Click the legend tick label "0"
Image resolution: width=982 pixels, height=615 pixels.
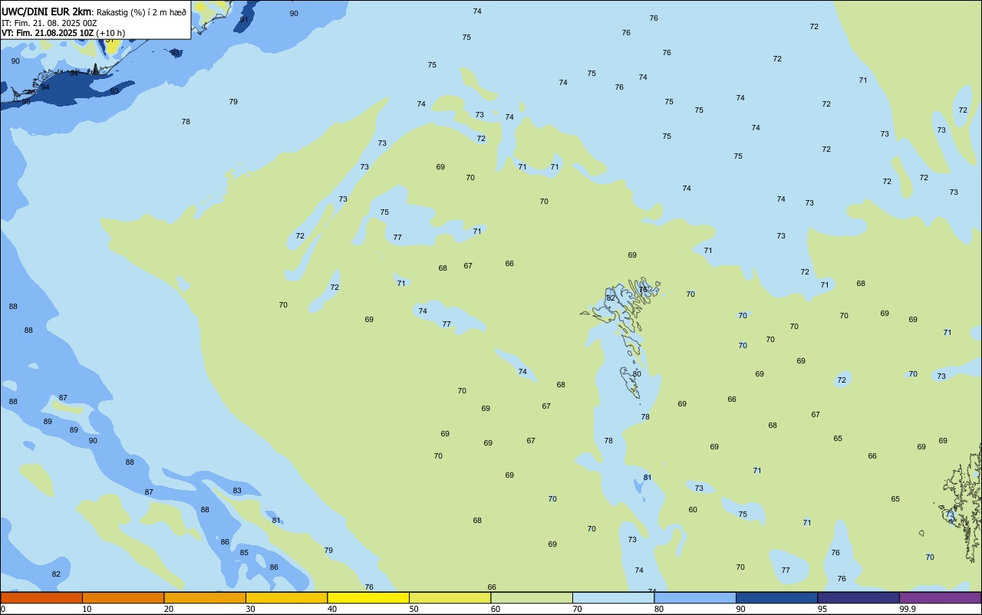click(x=3, y=609)
